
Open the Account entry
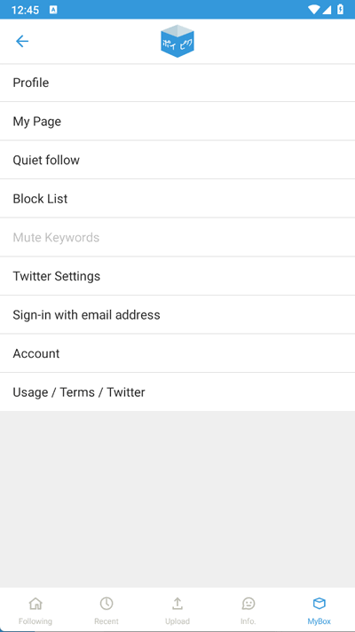(x=177, y=353)
